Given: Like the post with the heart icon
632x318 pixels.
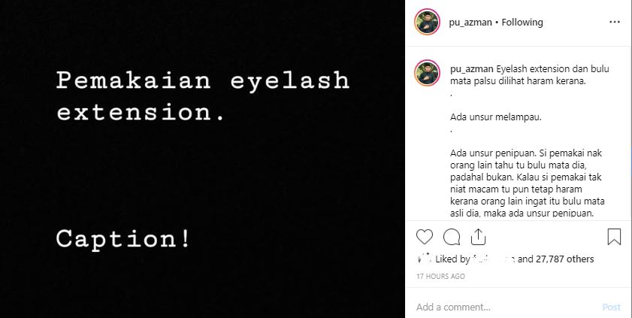Looking at the screenshot, I should coord(425,238).
